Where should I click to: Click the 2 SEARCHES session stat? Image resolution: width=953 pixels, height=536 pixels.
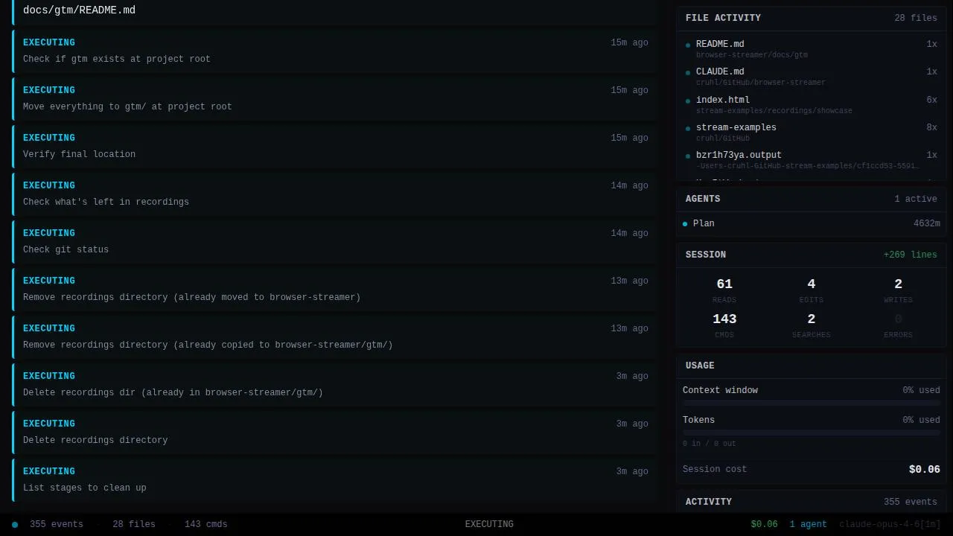(812, 325)
